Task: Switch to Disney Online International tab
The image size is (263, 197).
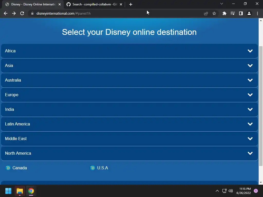Action: coord(33,4)
